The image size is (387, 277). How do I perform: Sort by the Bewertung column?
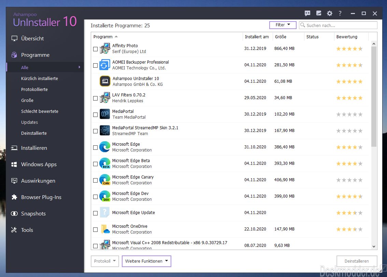[351, 37]
